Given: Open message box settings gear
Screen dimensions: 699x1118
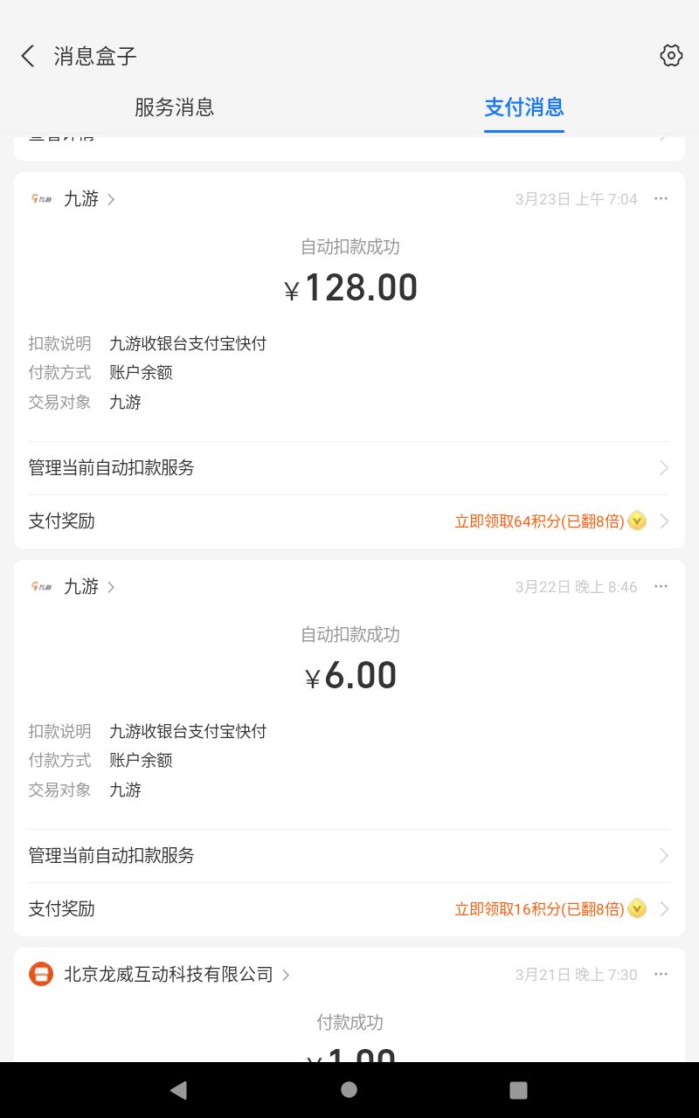Looking at the screenshot, I should (x=670, y=56).
